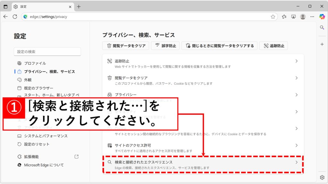Open the tab actions menu icon
328x184 pixels.
pyautogui.click(x=5, y=7)
